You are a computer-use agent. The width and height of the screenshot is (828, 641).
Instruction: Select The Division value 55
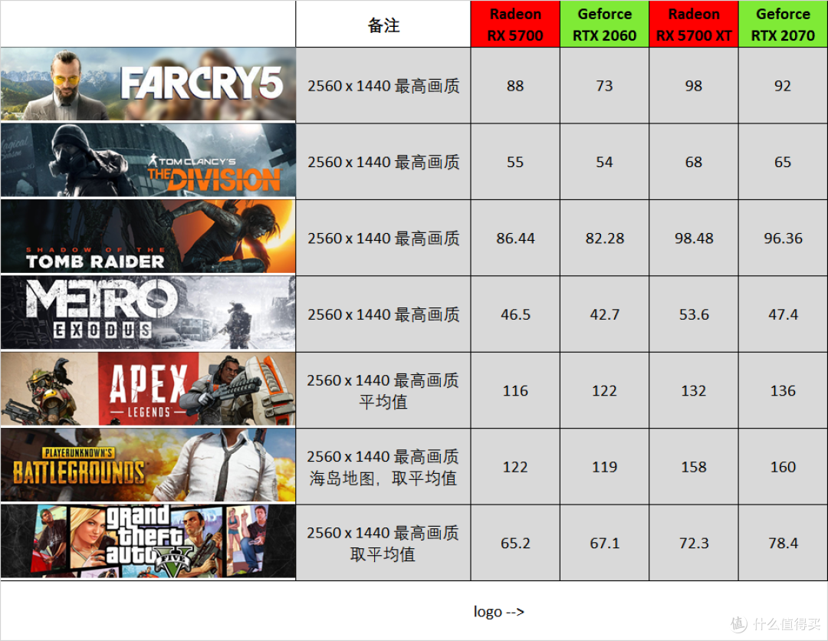click(515, 162)
